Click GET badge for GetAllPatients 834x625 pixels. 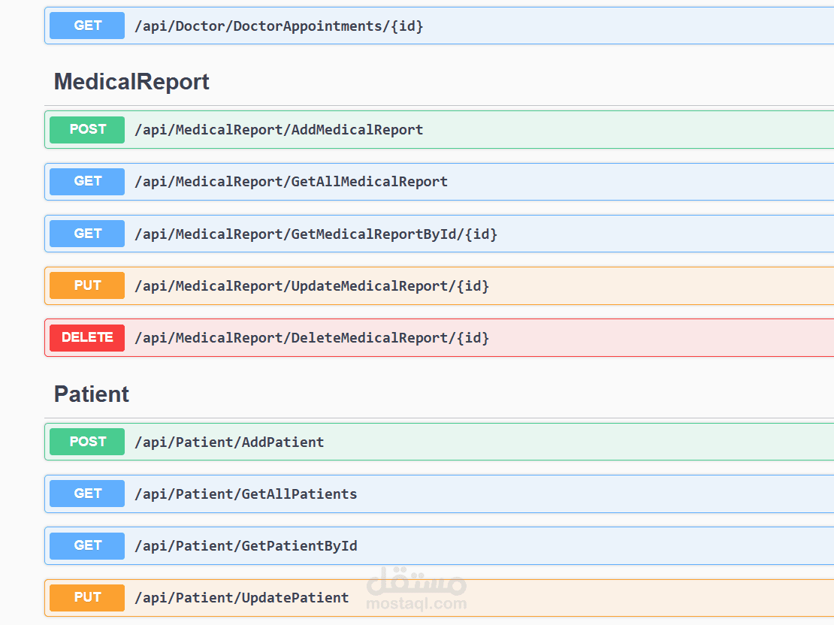87,494
